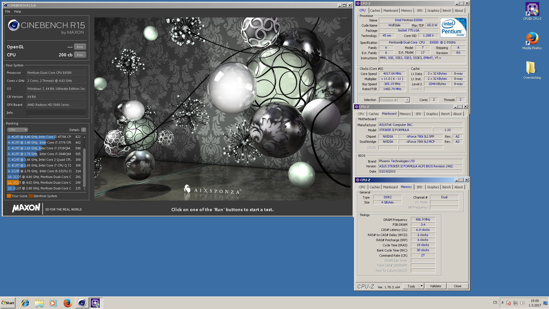Viewport: 549px width, 309px height.
Task: Click the Cinebench R15 logo sphere
Action: (13, 25)
